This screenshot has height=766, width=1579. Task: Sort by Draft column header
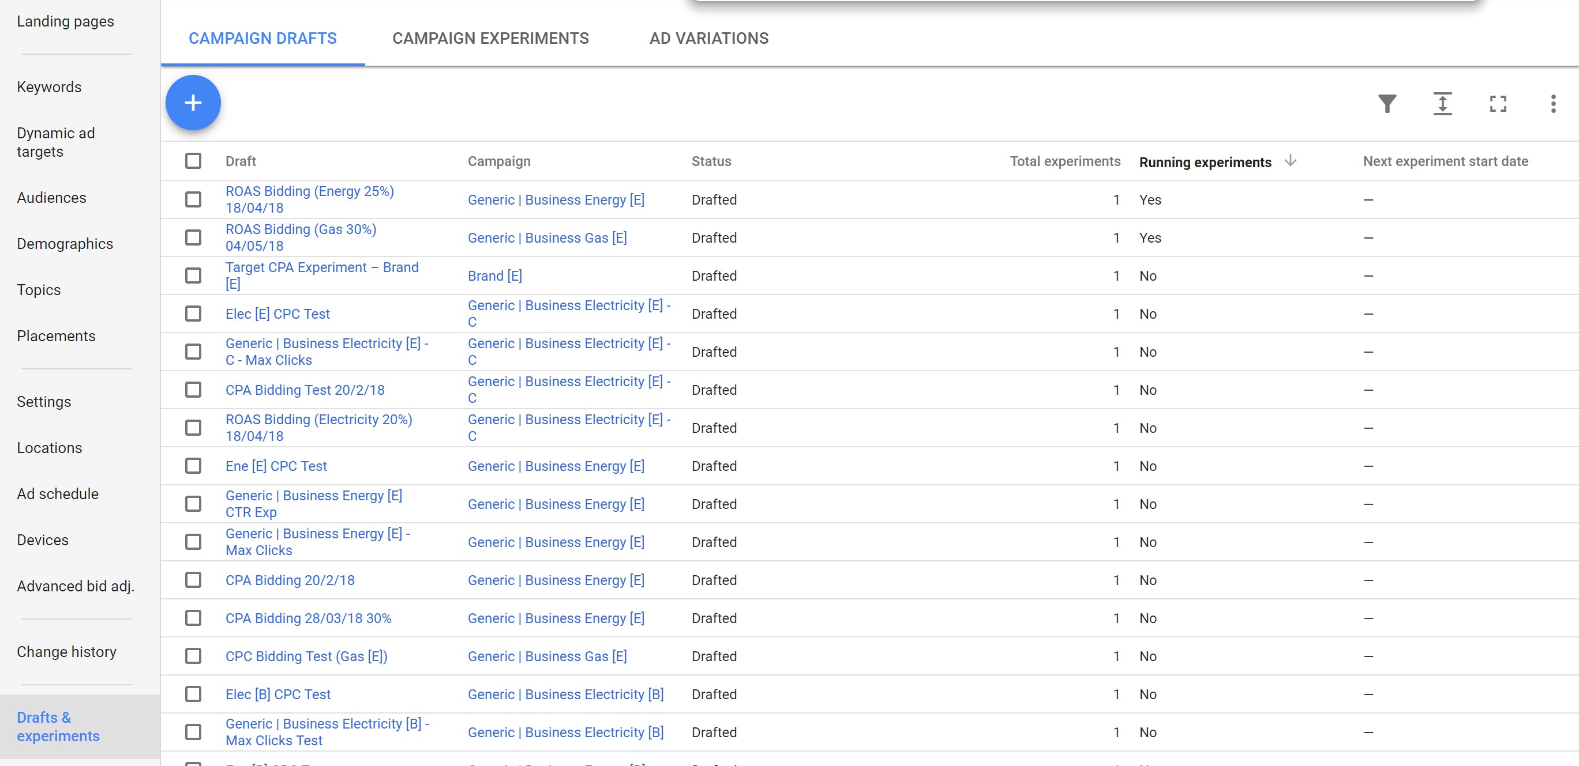point(240,161)
